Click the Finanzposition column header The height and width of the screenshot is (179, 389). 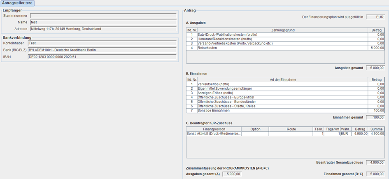[214, 129]
